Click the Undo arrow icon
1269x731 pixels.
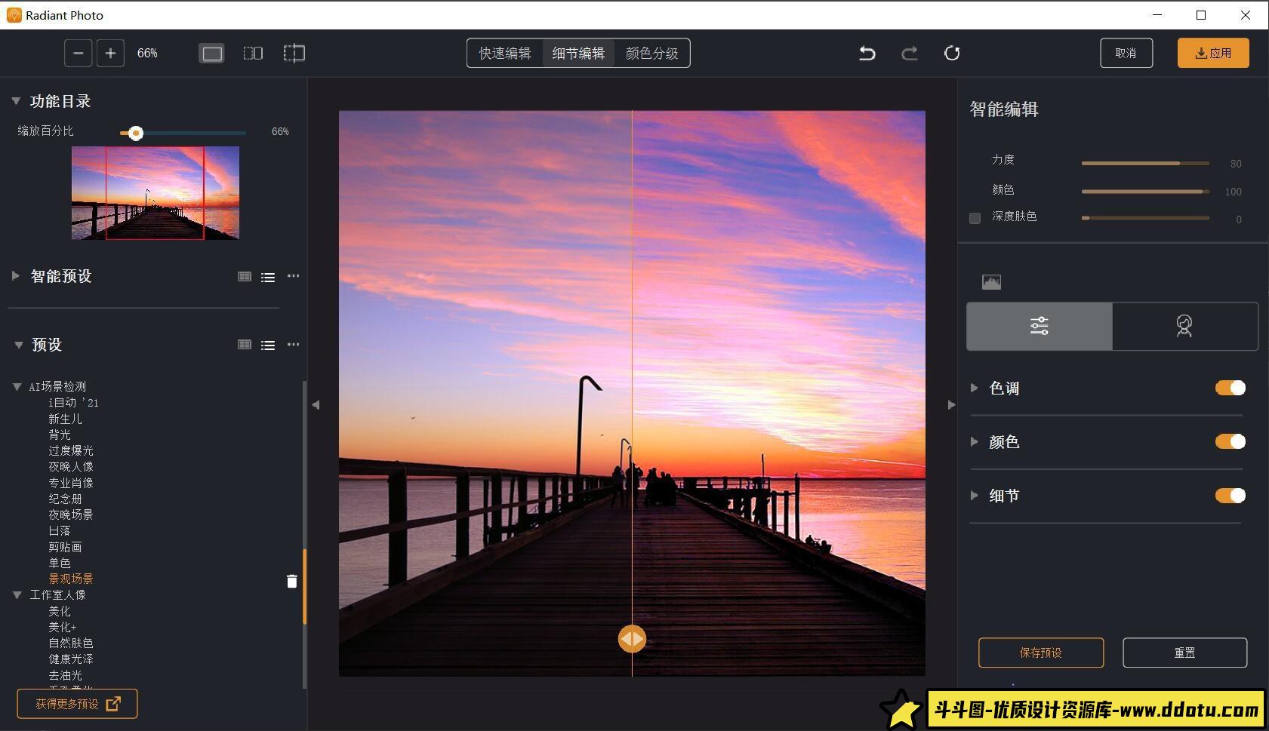[867, 53]
